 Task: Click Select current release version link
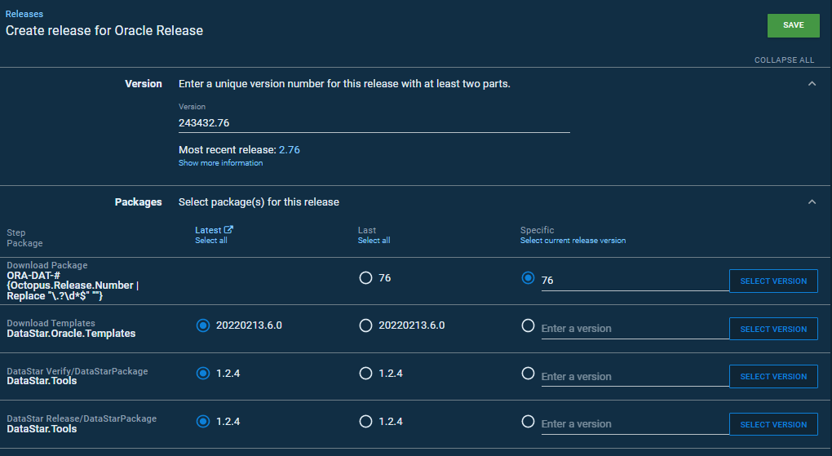click(x=573, y=241)
